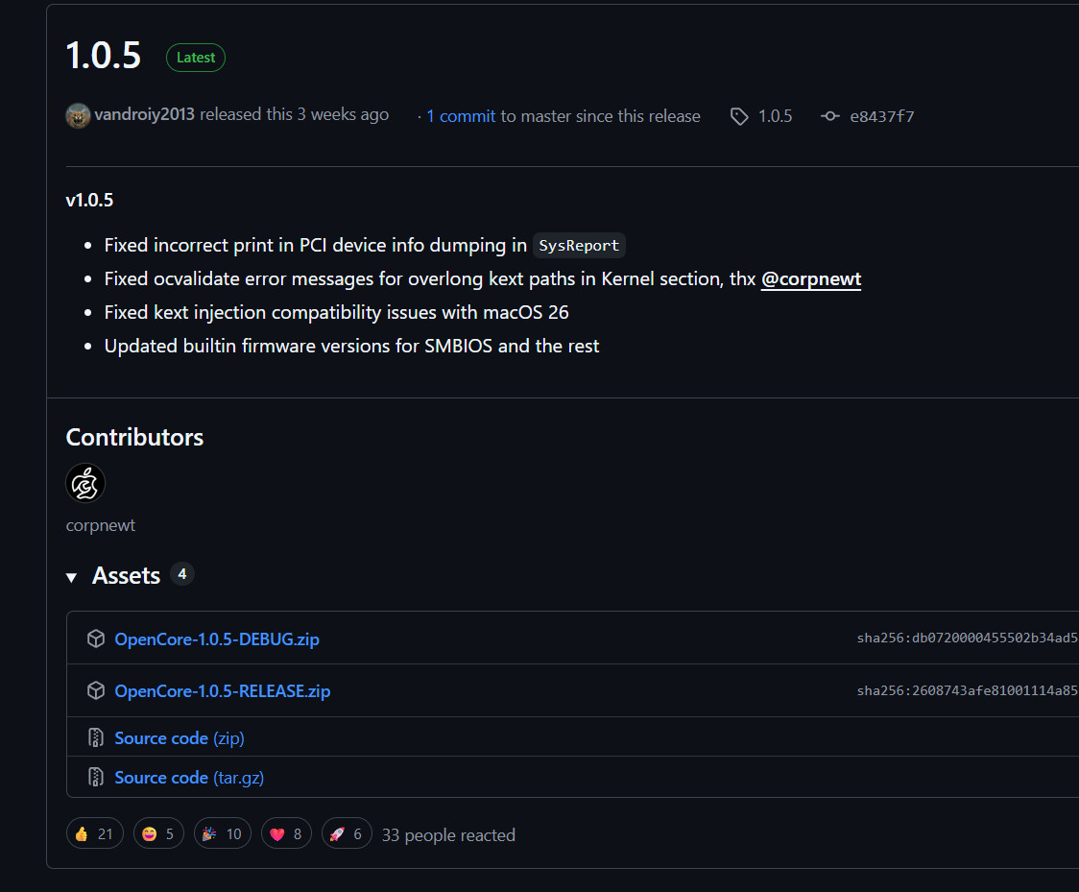This screenshot has width=1079, height=892.
Task: Click vandroiy2013 avatar image
Action: 78,115
